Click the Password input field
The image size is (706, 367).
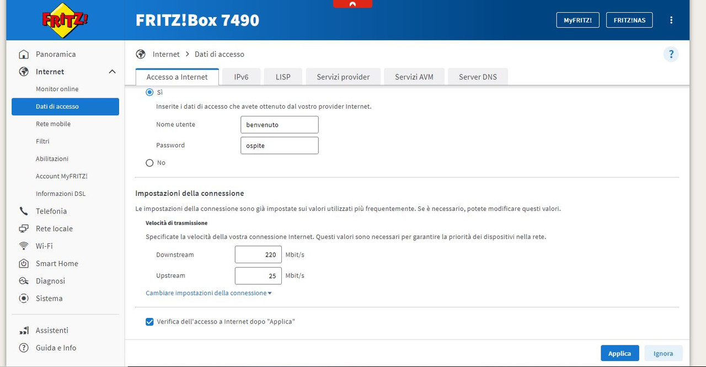[x=280, y=145]
